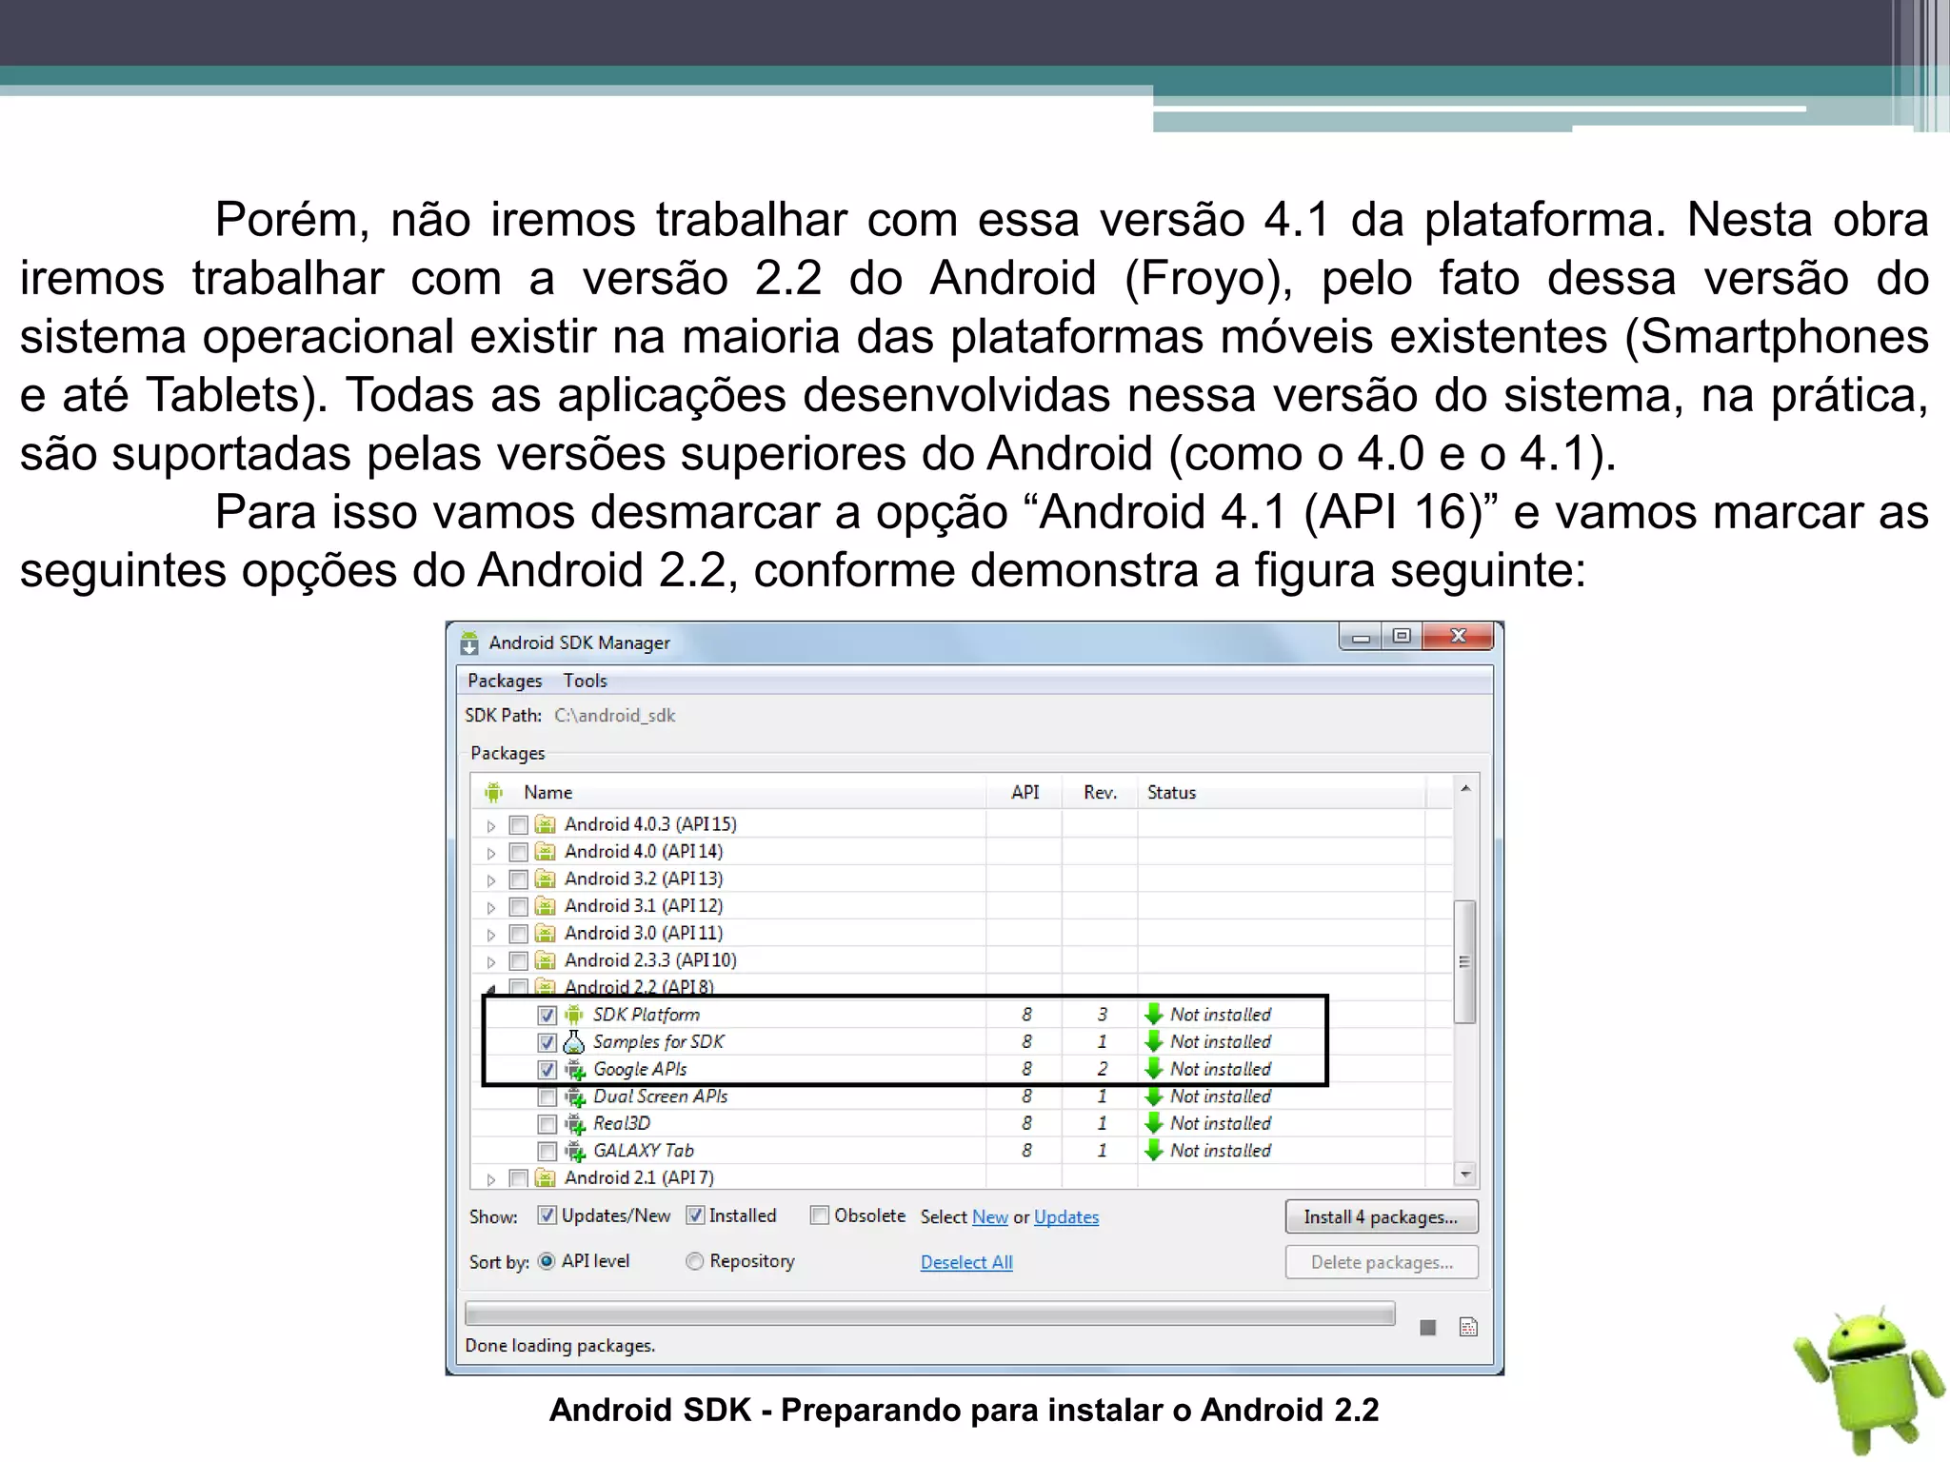Uncheck the Google APIs checkbox
Image resolution: width=1950 pixels, height=1462 pixels.
pyautogui.click(x=547, y=1069)
